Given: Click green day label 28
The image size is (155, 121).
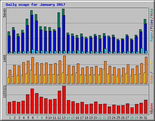Looking at the screenshot, I should [132, 118].
